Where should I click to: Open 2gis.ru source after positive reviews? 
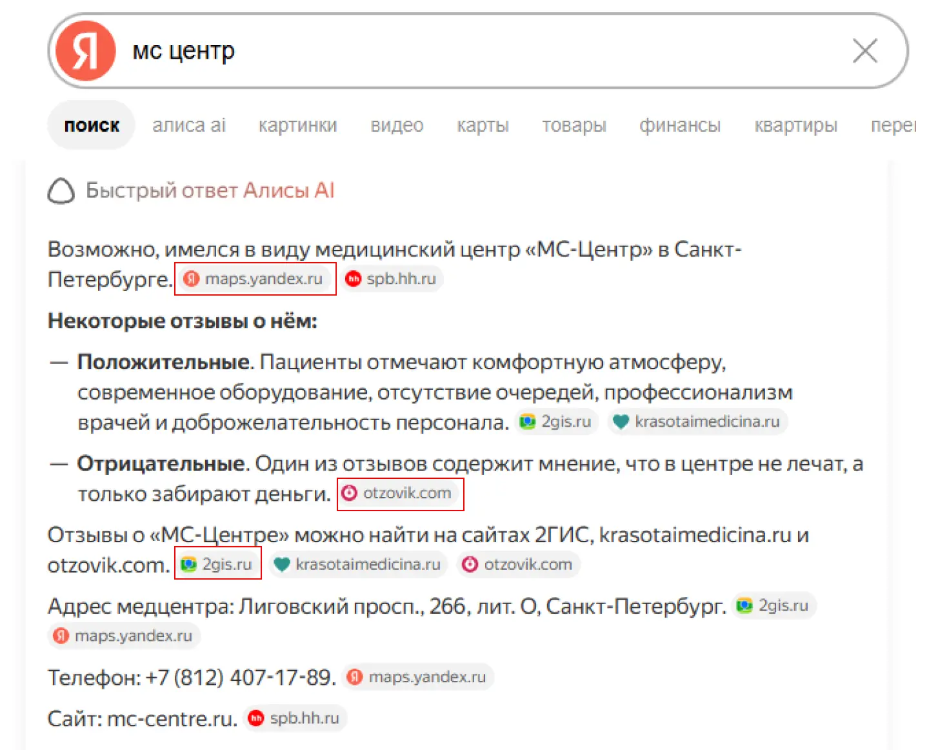tap(557, 421)
